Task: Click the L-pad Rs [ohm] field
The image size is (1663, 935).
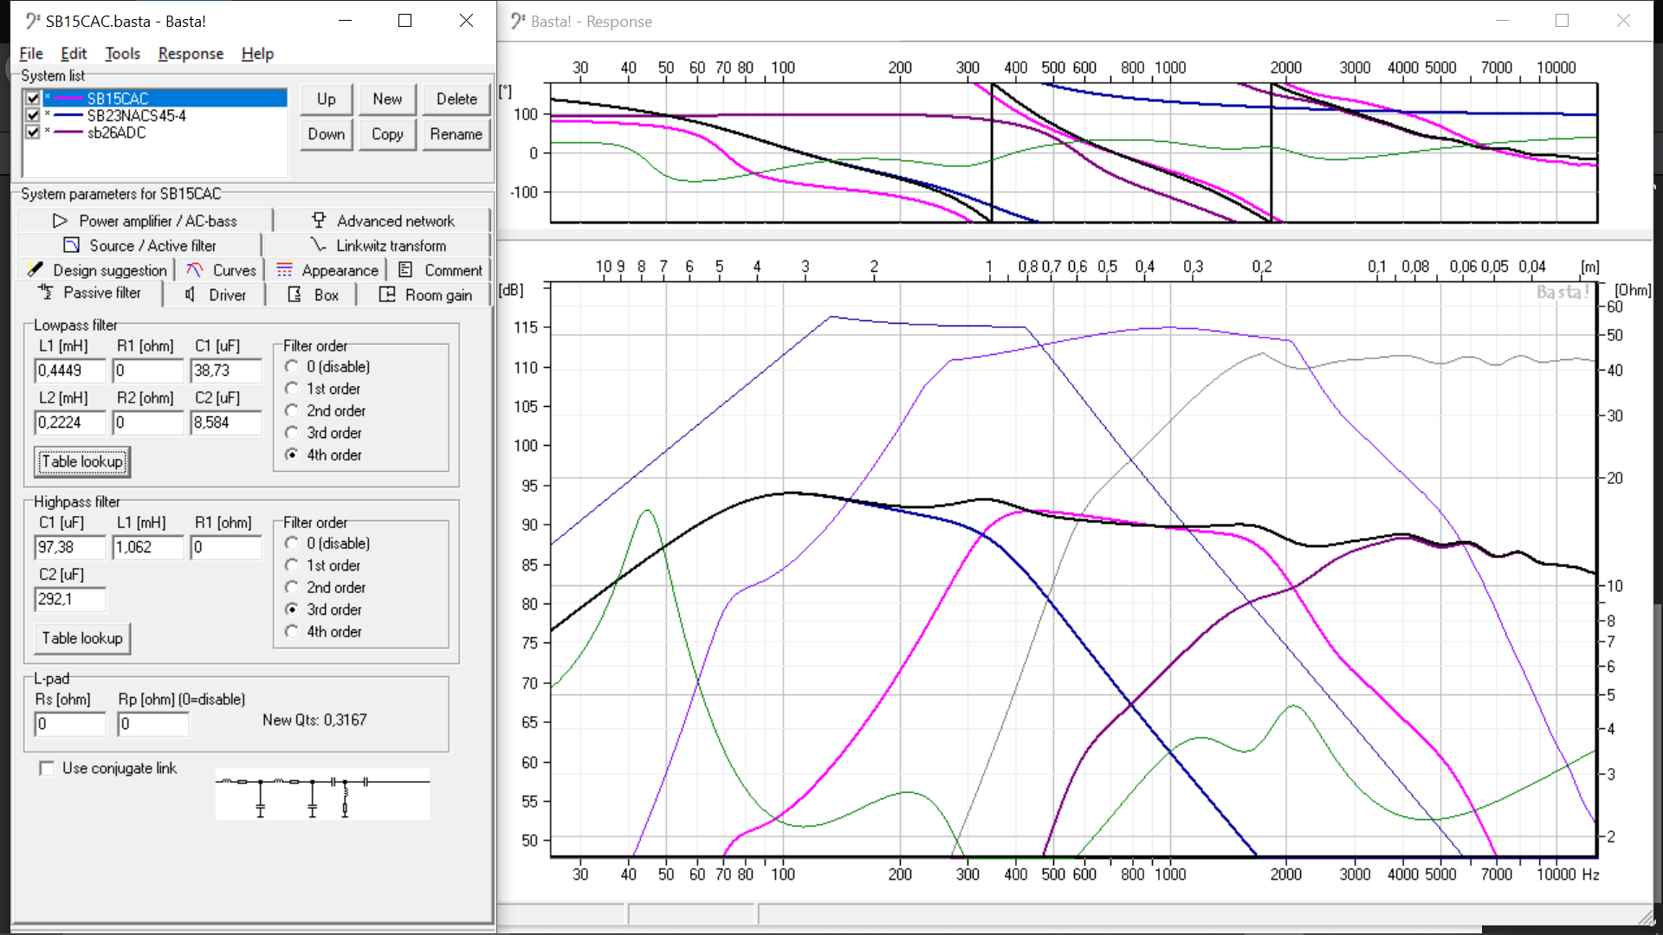Action: point(70,724)
